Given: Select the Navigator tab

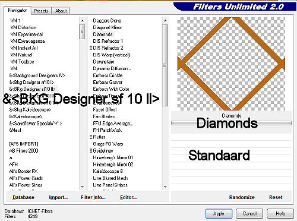Looking at the screenshot, I should [17, 10].
